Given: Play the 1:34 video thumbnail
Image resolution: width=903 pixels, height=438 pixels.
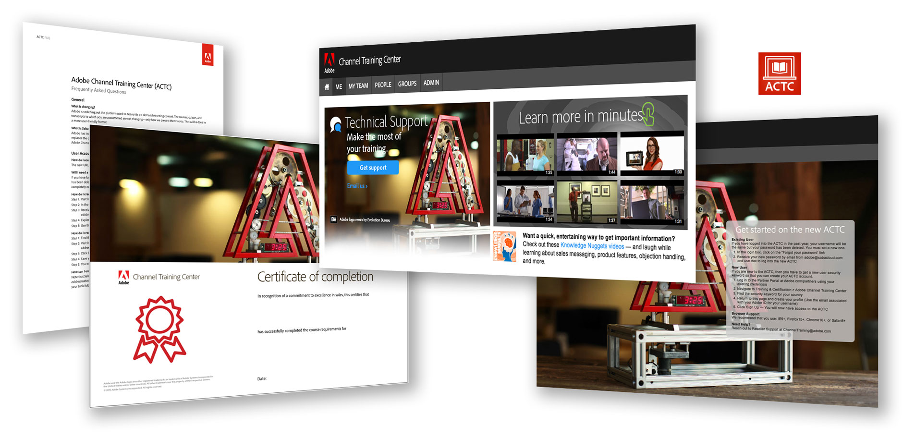Looking at the screenshot, I should tap(525, 202).
